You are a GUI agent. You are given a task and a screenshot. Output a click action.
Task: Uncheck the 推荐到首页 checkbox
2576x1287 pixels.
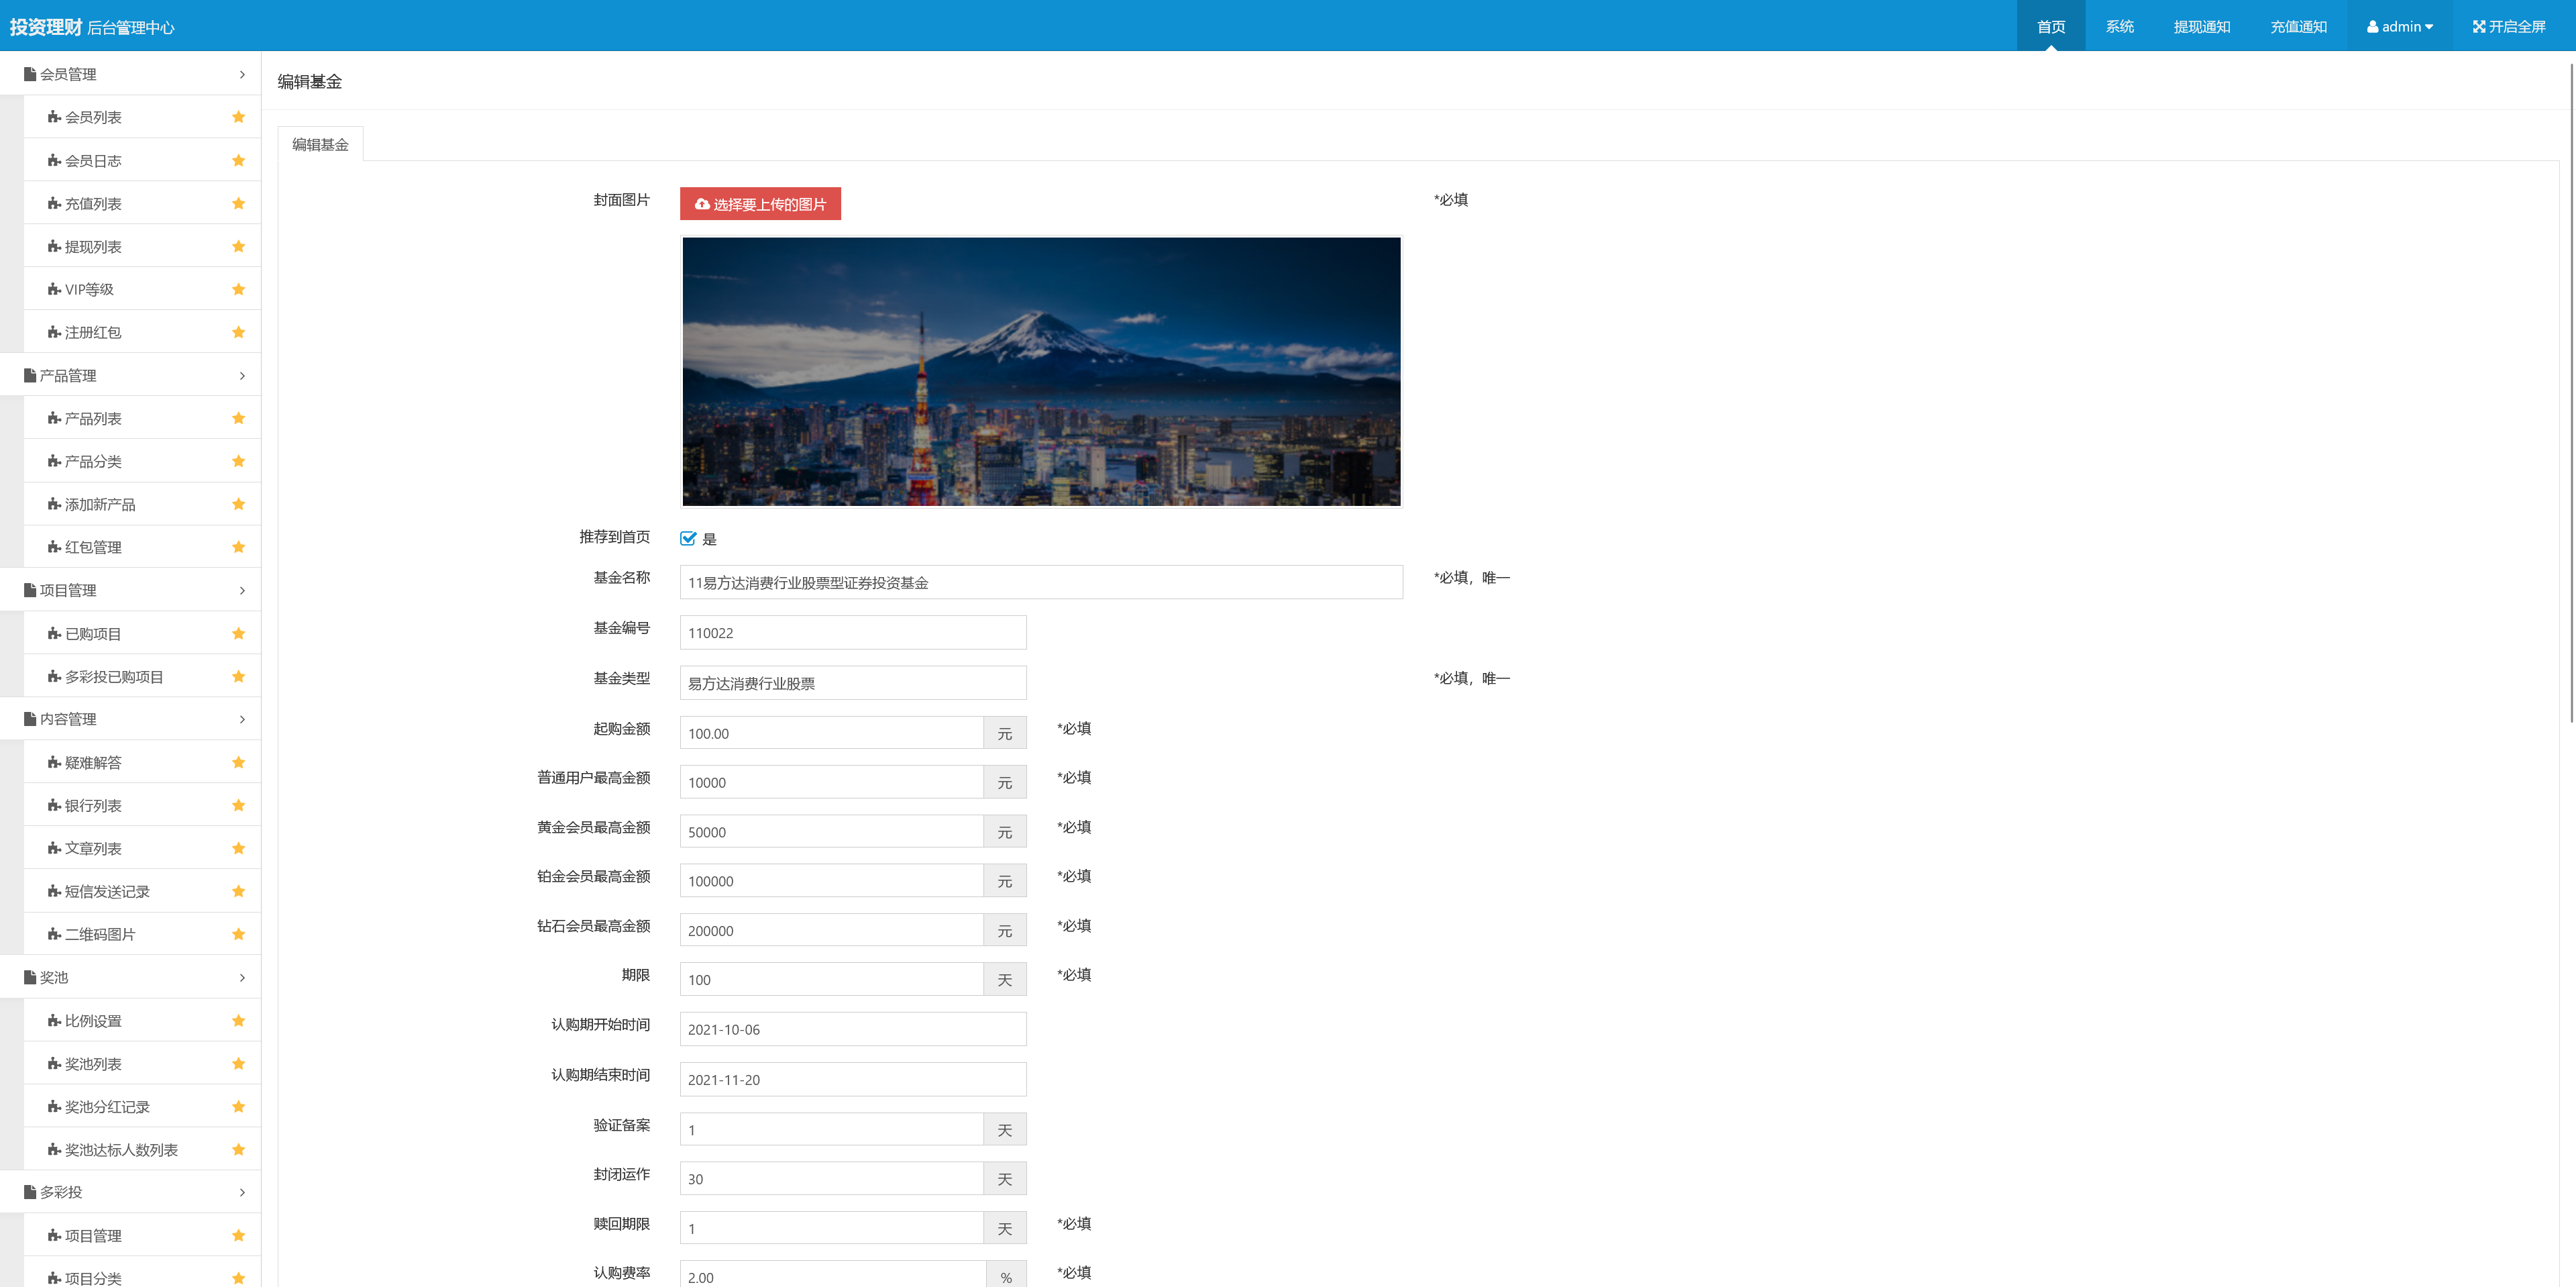[688, 539]
